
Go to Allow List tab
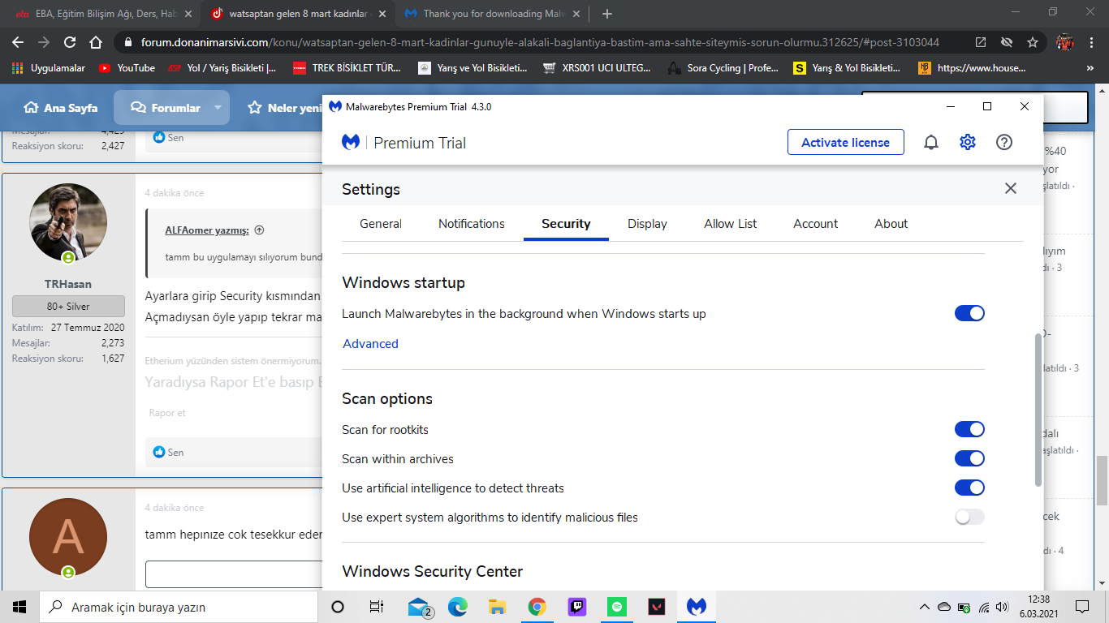coord(731,224)
